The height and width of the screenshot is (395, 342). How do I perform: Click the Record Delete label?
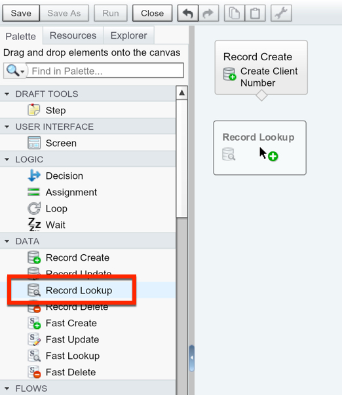tap(77, 308)
